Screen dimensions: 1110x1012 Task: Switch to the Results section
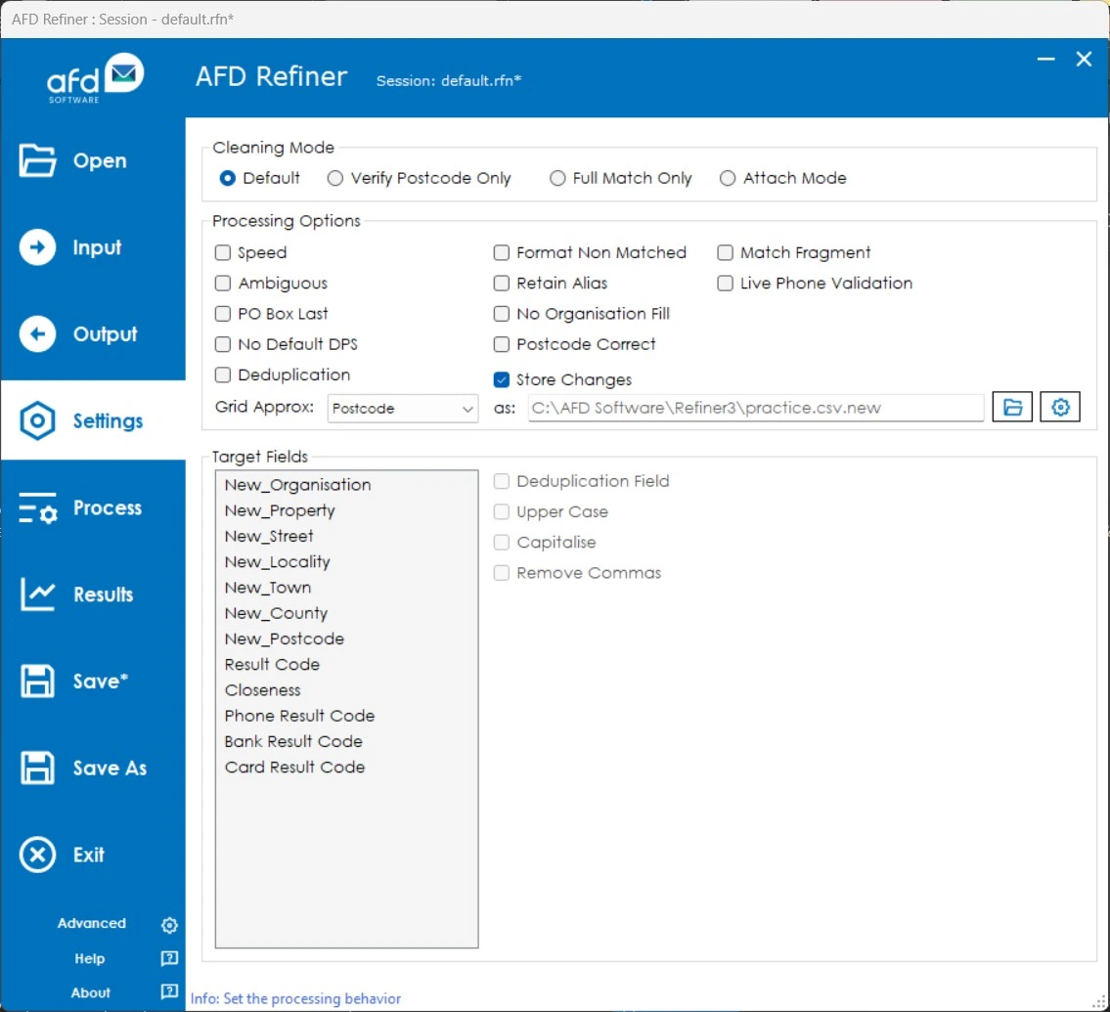pos(104,594)
